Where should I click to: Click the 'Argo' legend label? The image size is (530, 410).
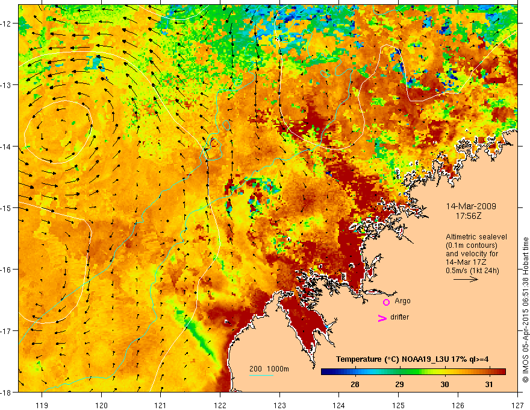click(402, 301)
